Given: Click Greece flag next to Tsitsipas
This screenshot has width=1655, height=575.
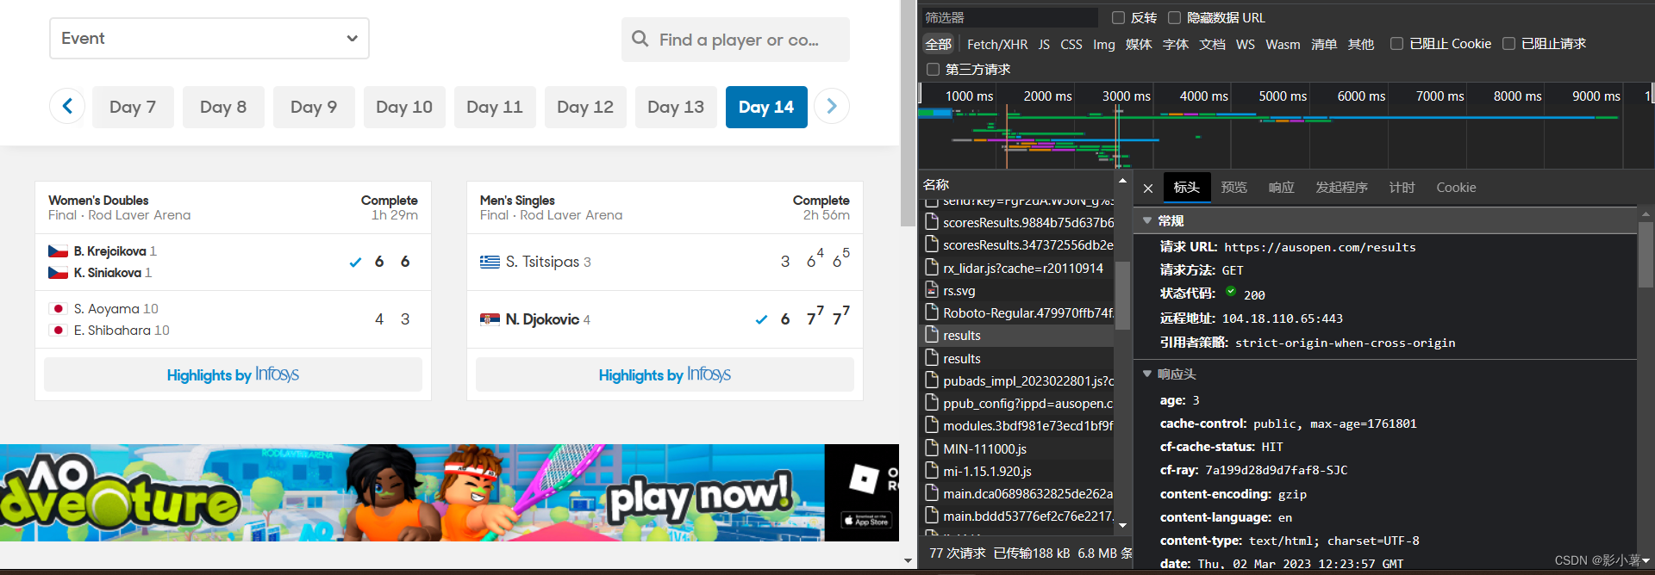Looking at the screenshot, I should 490,262.
